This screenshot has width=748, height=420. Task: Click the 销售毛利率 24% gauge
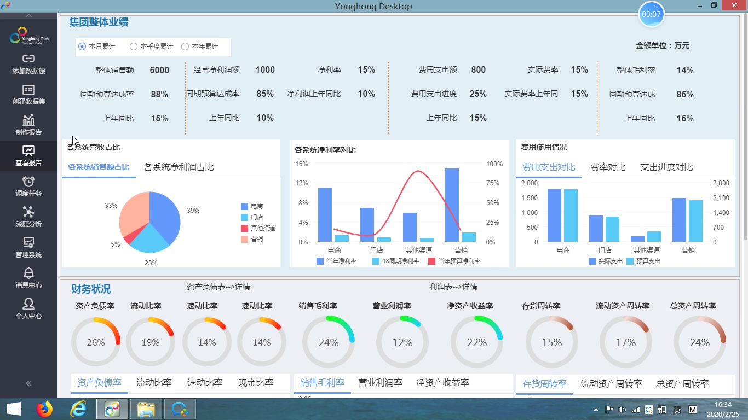tap(329, 342)
